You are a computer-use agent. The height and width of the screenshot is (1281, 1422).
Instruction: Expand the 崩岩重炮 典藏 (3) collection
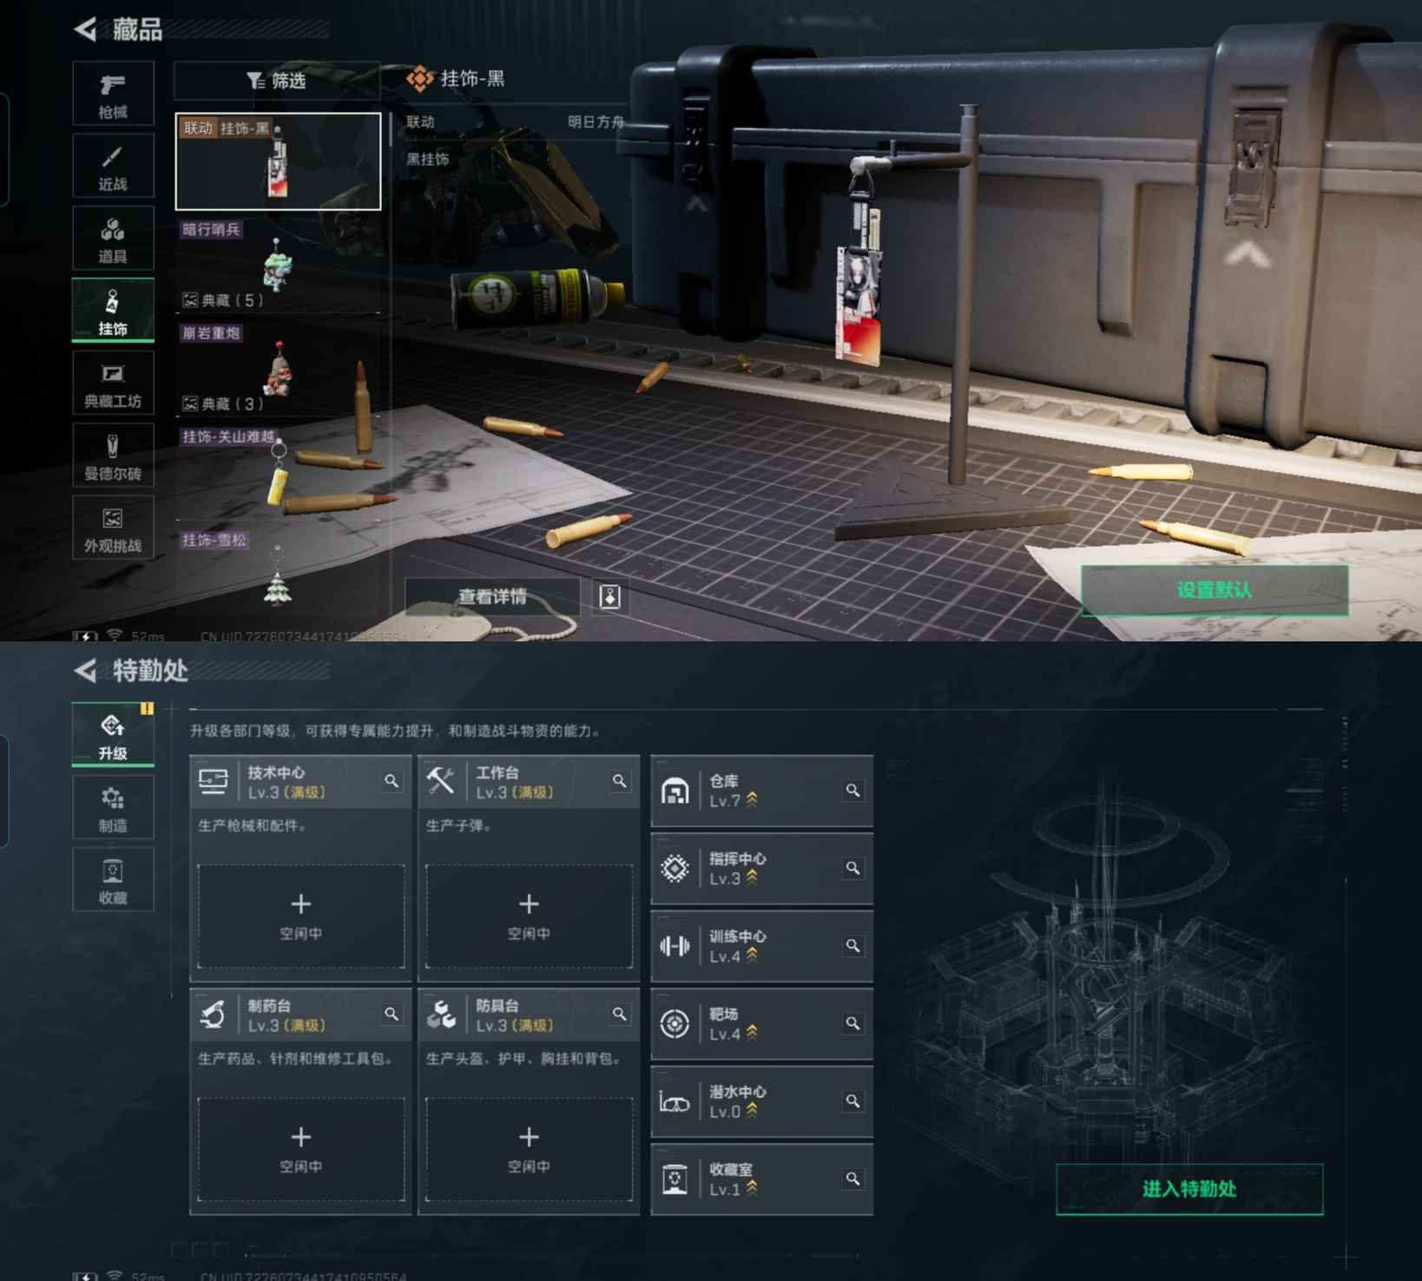pyautogui.click(x=223, y=404)
